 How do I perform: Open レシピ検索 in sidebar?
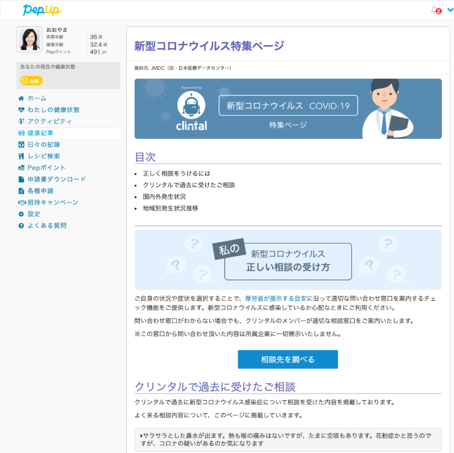click(44, 156)
